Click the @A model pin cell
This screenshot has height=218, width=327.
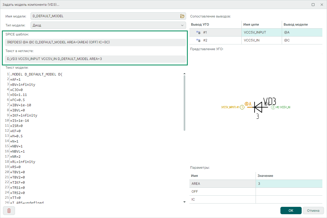tap(302, 32)
